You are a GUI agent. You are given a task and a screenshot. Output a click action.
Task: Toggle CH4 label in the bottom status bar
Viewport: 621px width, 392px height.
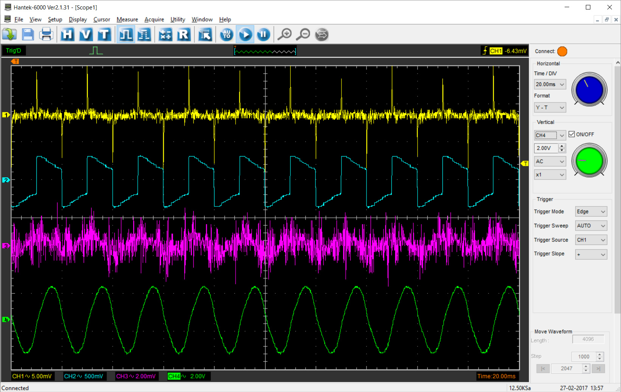coord(174,376)
